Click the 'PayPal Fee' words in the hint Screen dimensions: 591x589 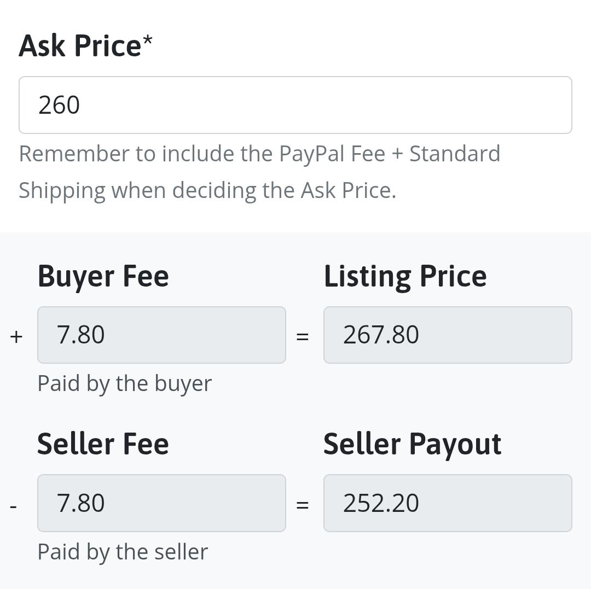pos(332,154)
